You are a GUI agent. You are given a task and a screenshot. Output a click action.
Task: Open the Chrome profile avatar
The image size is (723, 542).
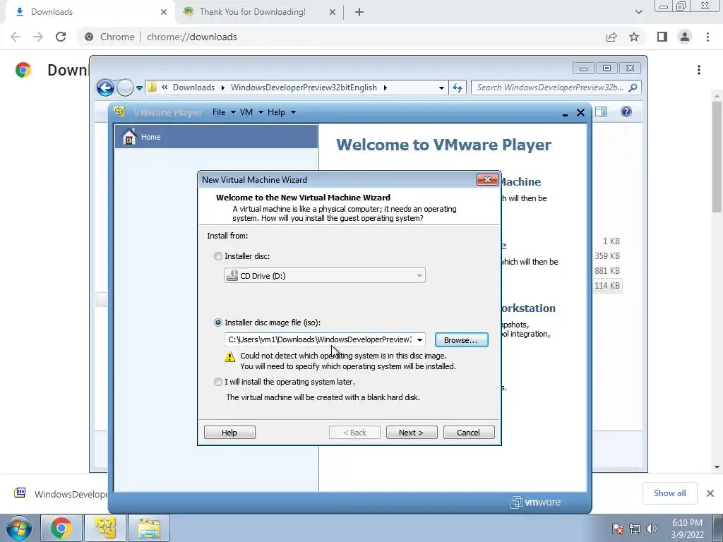[685, 37]
